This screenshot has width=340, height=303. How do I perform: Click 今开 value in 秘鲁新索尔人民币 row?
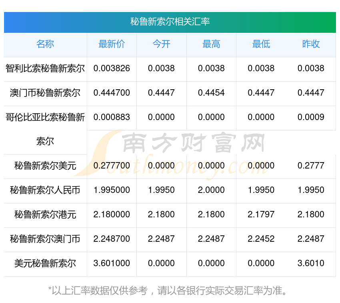pos(161,190)
